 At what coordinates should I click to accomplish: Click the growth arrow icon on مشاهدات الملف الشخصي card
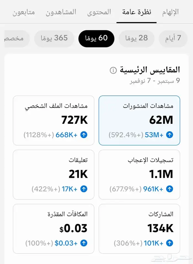(84, 135)
